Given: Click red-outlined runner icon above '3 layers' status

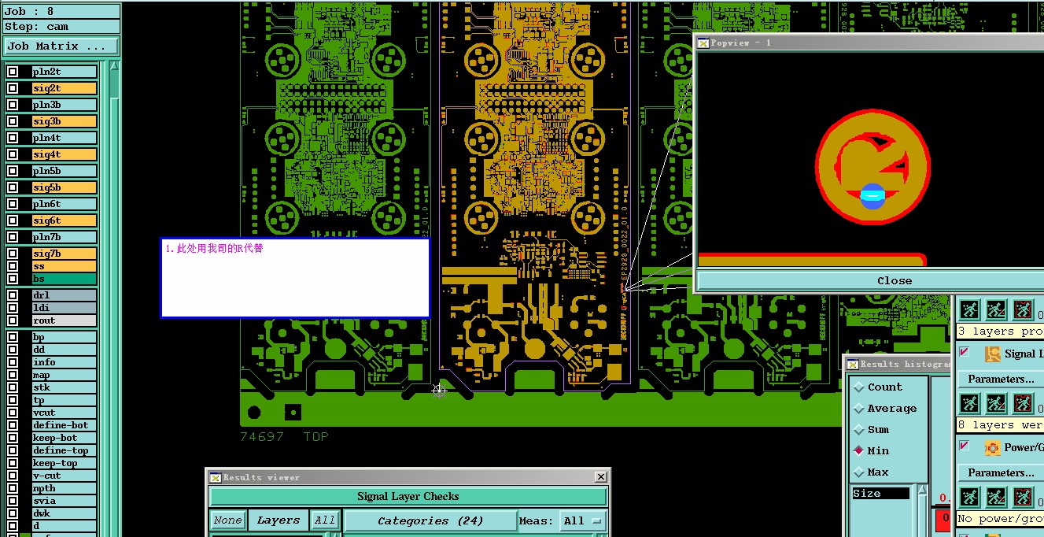Looking at the screenshot, I should 1022,309.
